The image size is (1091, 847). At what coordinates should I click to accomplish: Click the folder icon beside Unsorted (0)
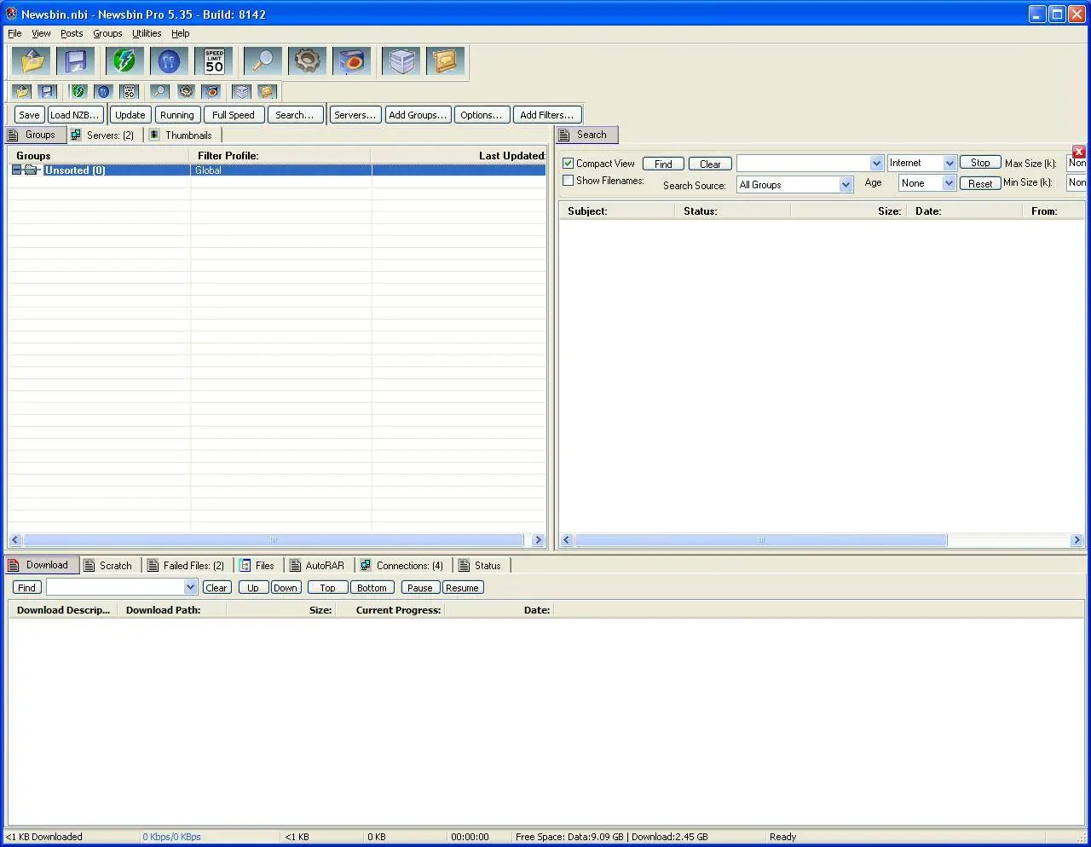[x=32, y=170]
